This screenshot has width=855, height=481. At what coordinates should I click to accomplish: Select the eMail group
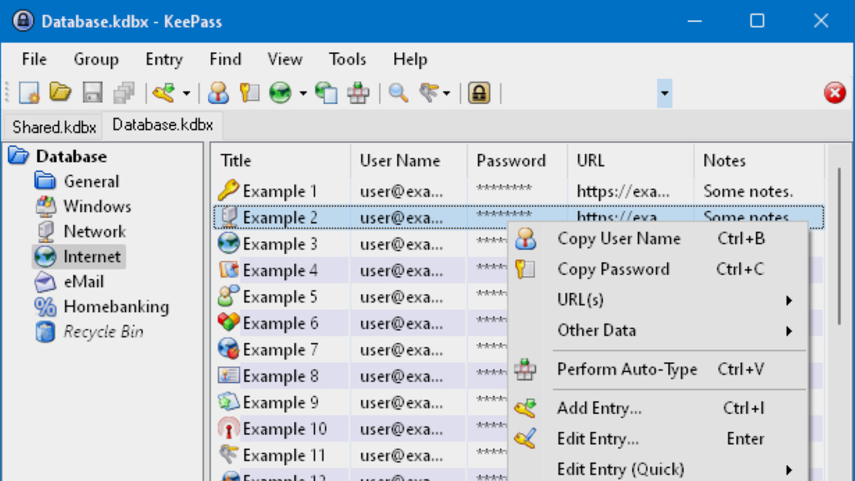[83, 282]
